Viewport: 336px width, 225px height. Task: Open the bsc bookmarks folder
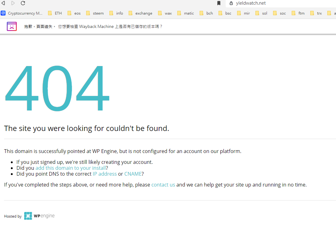tap(225, 13)
